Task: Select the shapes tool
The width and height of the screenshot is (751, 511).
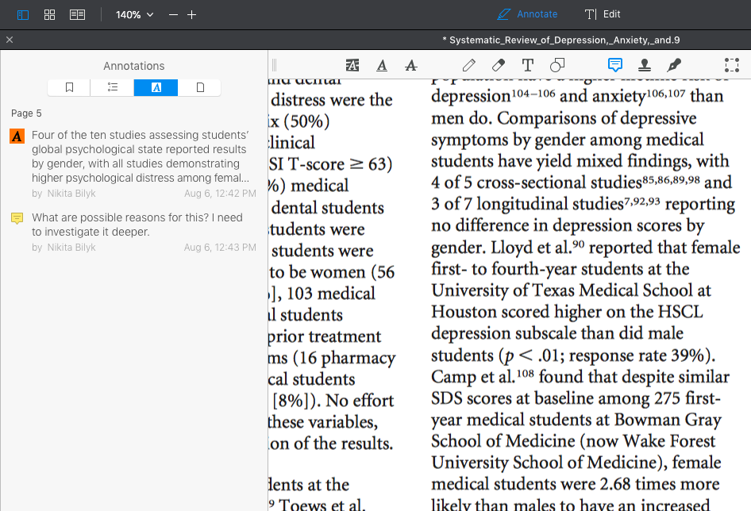Action: point(557,65)
